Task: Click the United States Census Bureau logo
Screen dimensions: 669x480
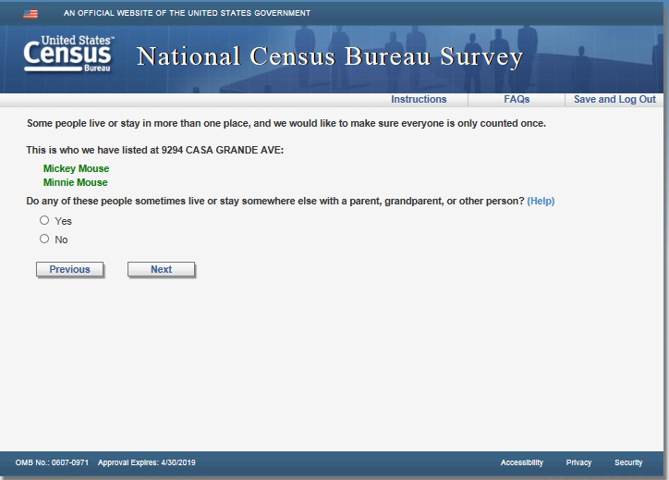Action: pyautogui.click(x=68, y=54)
